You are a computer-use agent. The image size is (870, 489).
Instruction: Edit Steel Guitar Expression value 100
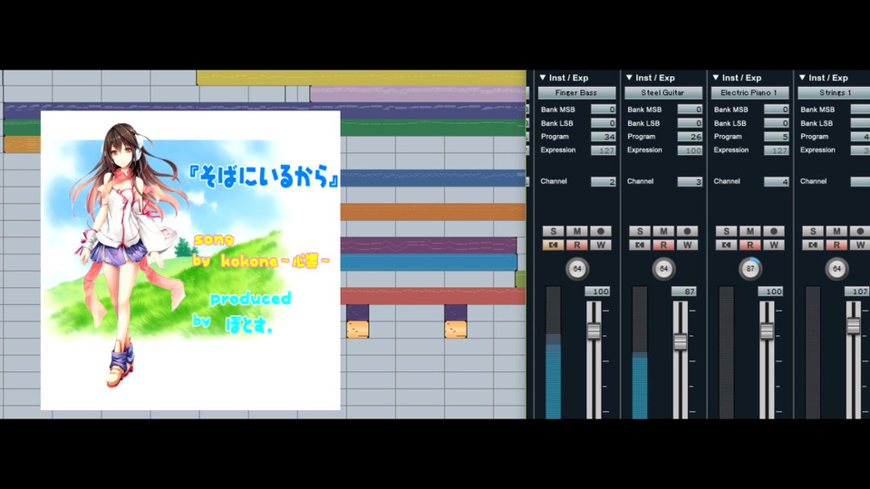[x=690, y=150]
